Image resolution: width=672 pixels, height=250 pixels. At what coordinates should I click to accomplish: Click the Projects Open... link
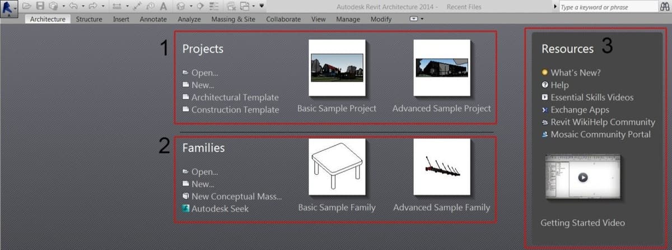[205, 73]
